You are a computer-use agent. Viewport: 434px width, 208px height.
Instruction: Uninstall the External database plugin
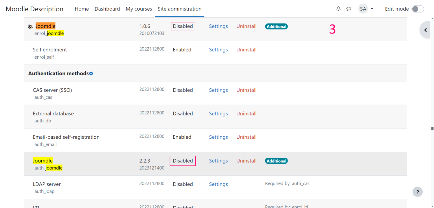pos(247,114)
